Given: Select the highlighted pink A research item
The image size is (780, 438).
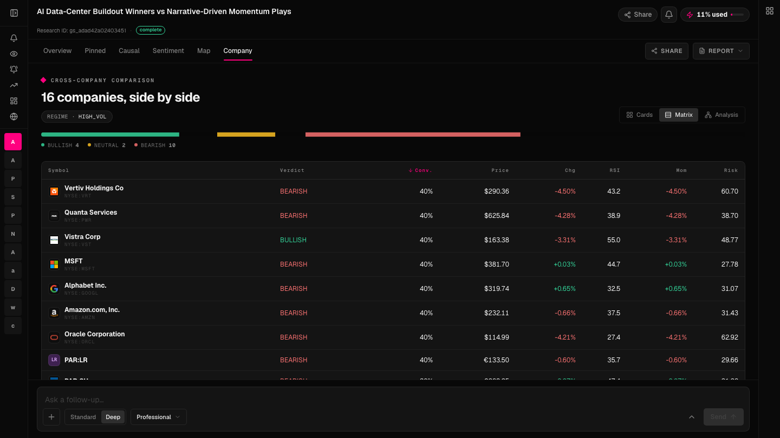Looking at the screenshot, I should tap(13, 142).
